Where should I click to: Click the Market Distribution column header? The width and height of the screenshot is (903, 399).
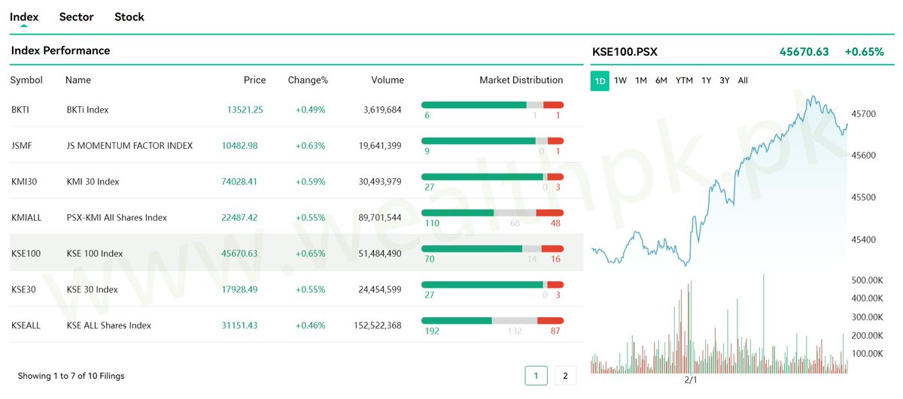[521, 80]
